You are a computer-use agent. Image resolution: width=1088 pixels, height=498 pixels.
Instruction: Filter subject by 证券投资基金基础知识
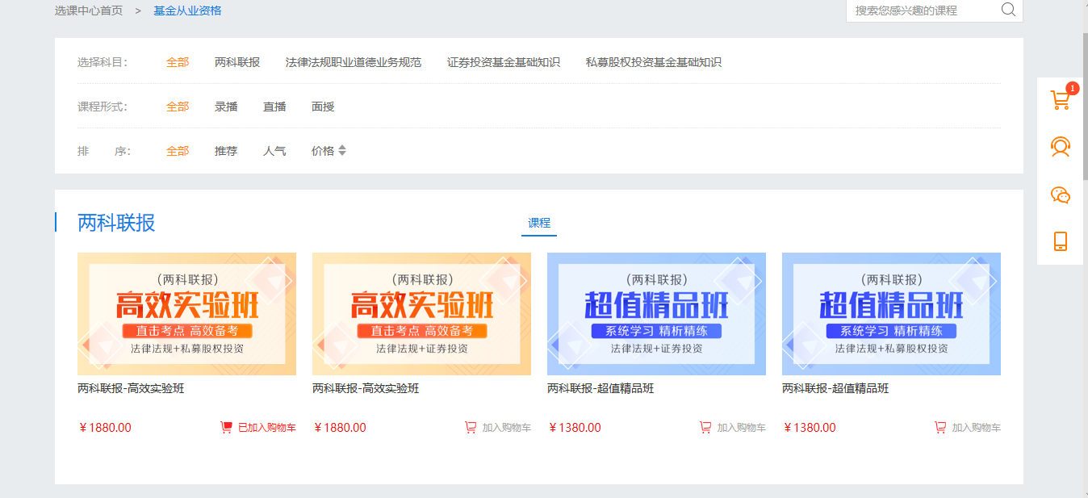pyautogui.click(x=504, y=62)
